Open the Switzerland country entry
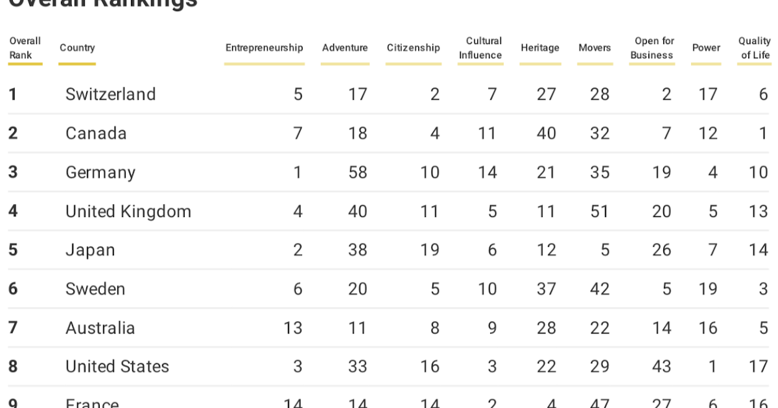 click(110, 95)
